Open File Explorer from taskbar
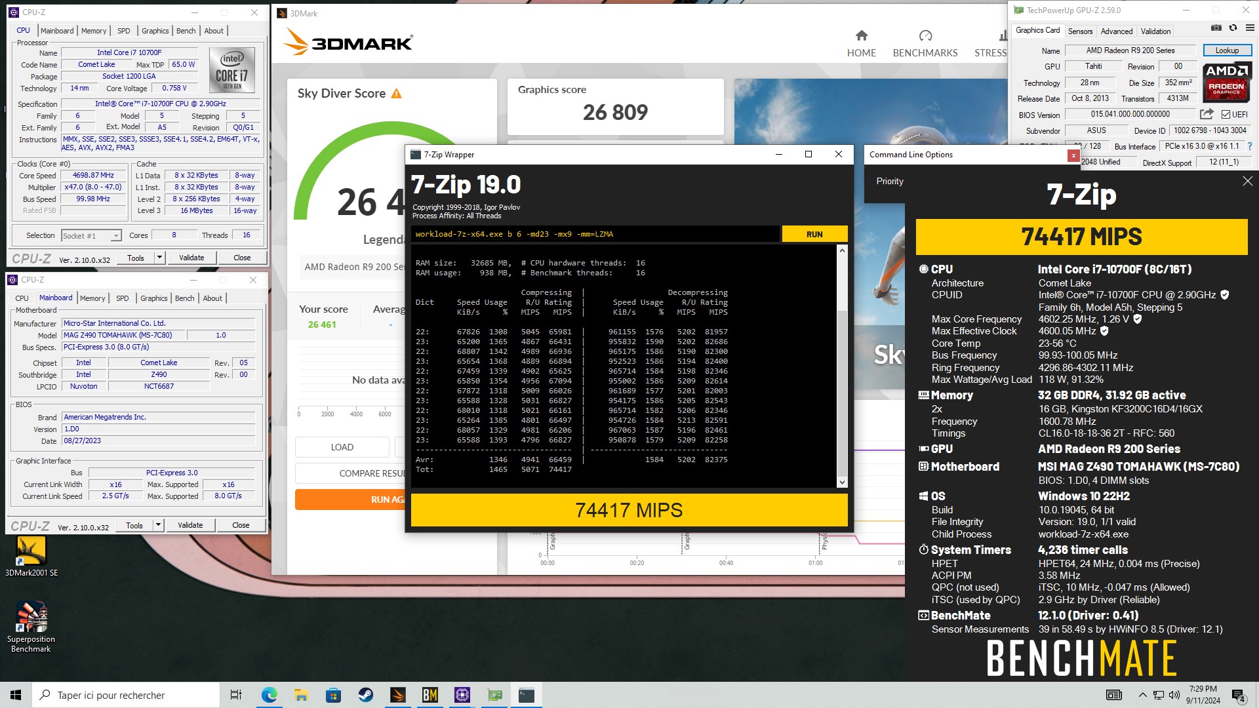The image size is (1259, 708). click(301, 695)
